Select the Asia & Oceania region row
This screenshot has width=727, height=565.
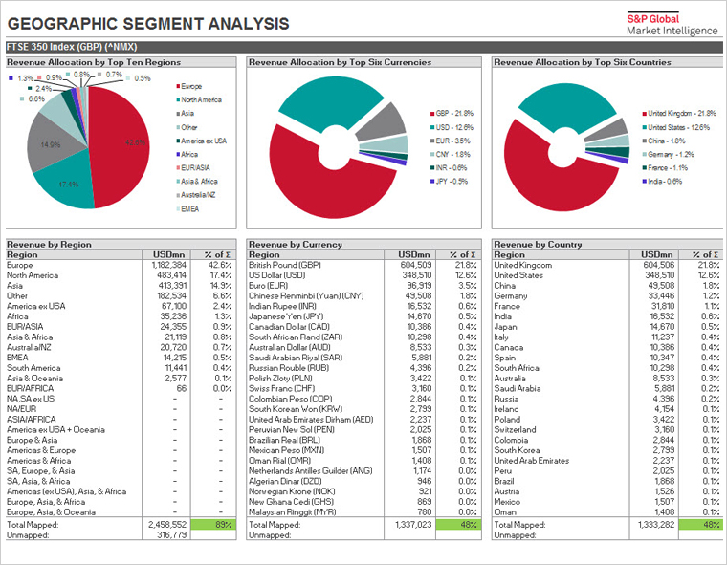click(x=121, y=379)
